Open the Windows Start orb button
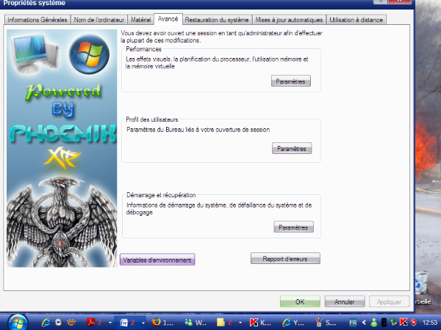441x330 pixels. click(18, 322)
